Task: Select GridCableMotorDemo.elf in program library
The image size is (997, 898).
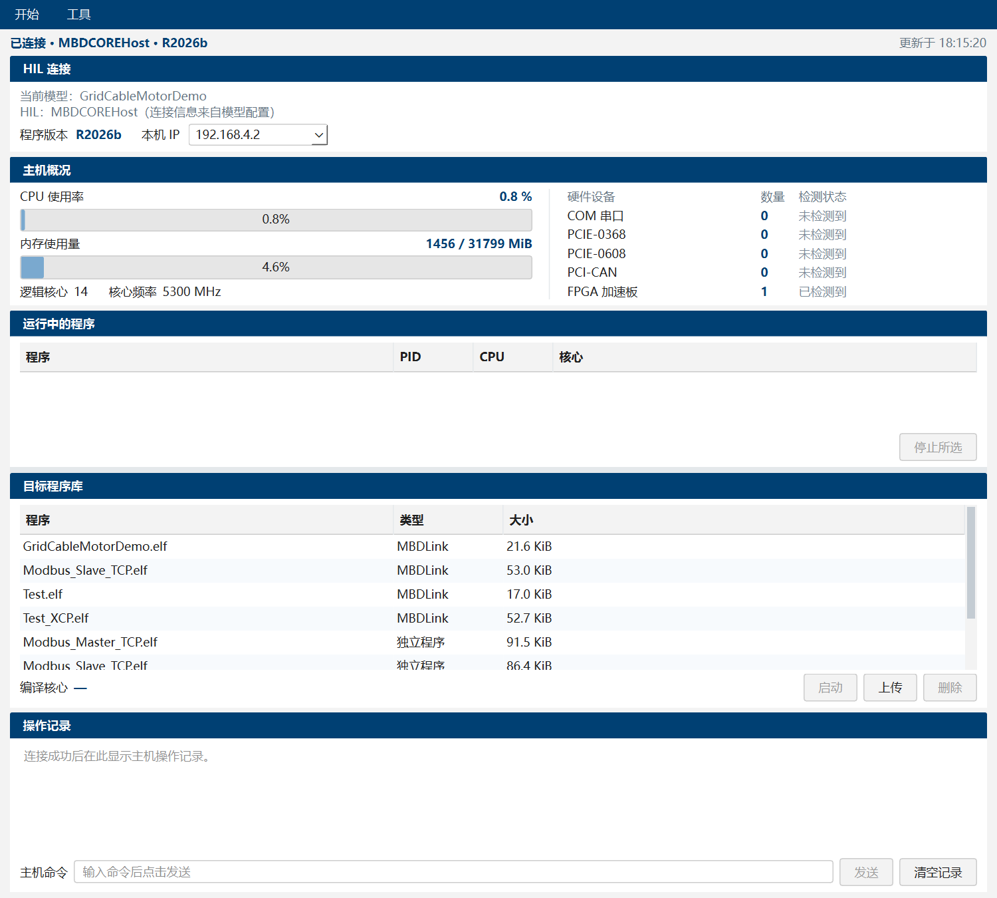Action: point(492,547)
